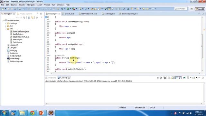Toggle Show Console on standard error
The image size is (206, 116).
pos(180,78)
